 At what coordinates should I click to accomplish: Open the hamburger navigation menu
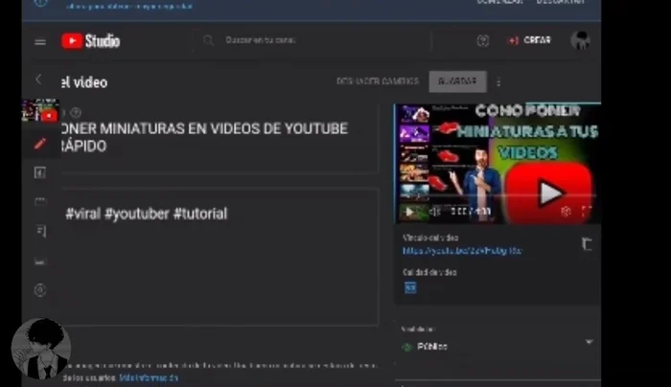pos(40,41)
